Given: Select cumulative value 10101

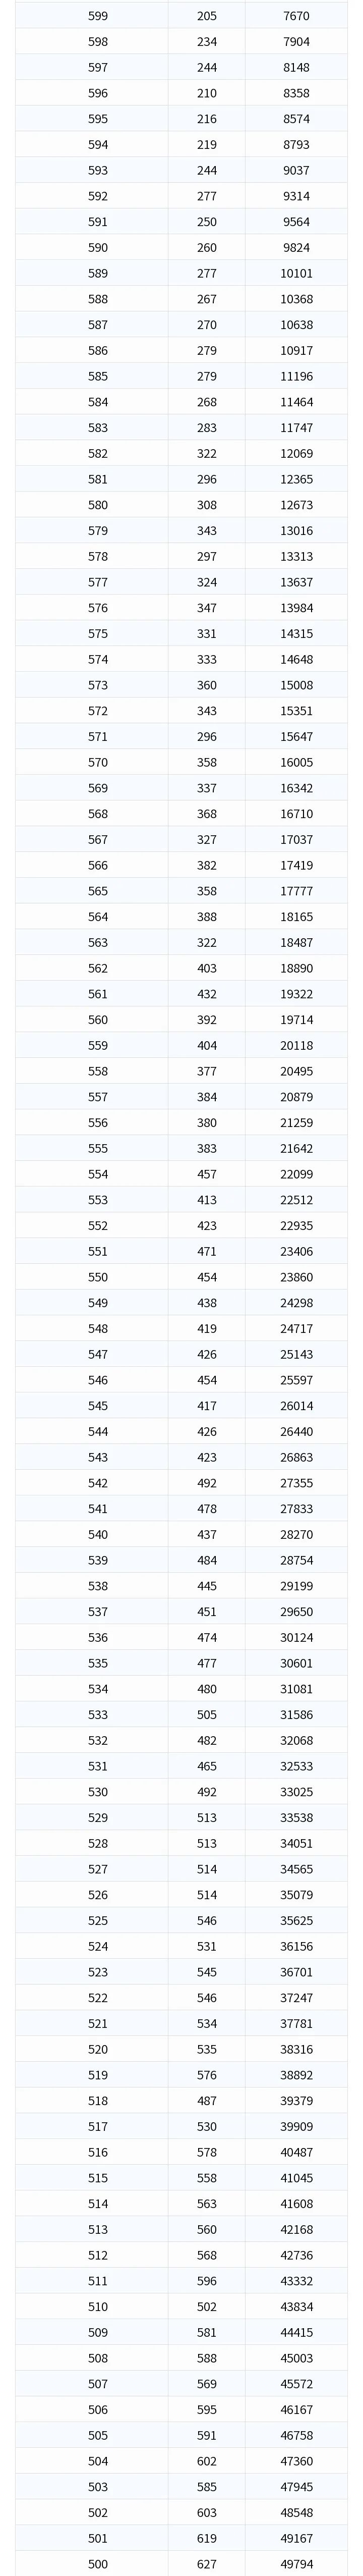Looking at the screenshot, I should tap(296, 273).
